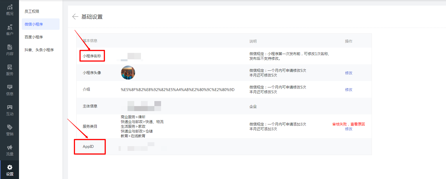
Task: Click the URL-encoded 介绍 description text
Action: 178,90
